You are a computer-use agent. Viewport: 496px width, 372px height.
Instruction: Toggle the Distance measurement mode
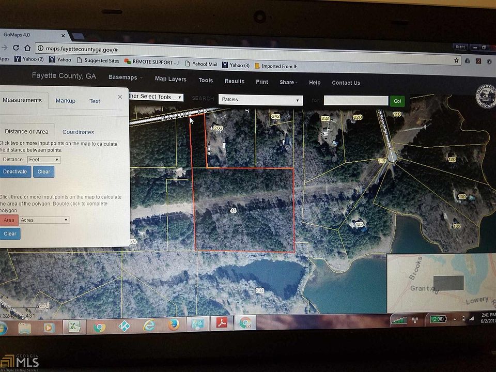13,160
